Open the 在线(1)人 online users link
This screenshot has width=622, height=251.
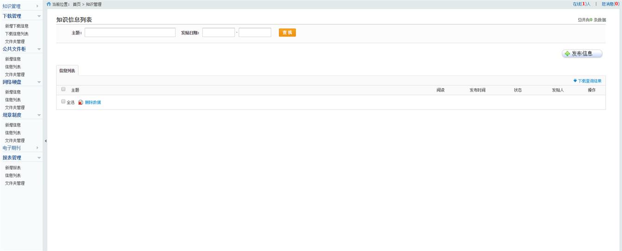(581, 4)
